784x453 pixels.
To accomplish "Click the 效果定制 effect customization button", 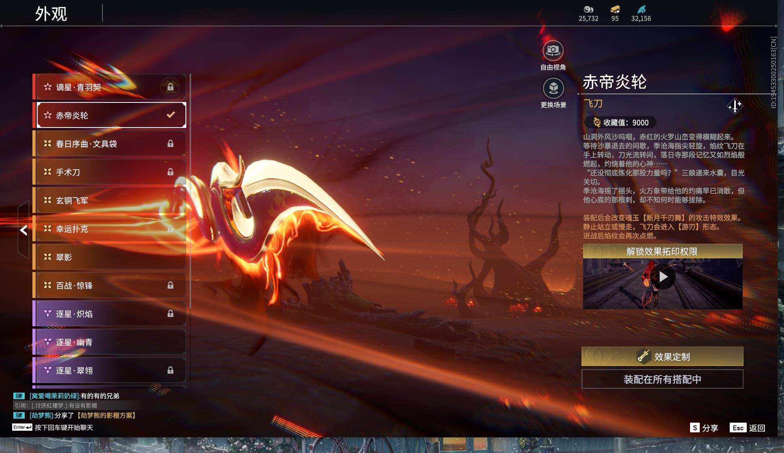I will click(x=663, y=357).
